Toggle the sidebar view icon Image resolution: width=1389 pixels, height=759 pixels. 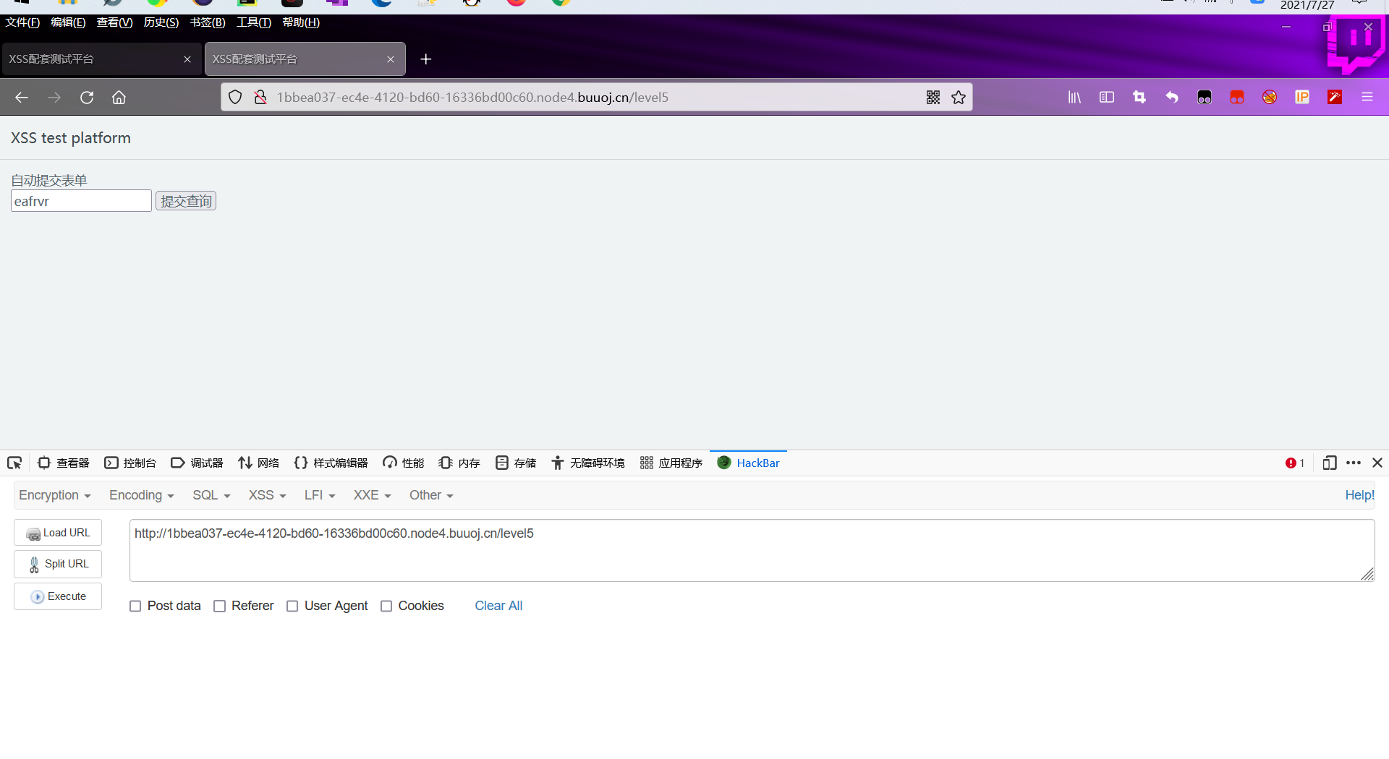pyautogui.click(x=1107, y=97)
